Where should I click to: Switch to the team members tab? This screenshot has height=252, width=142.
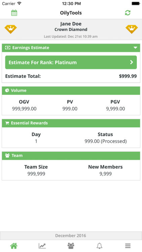click(x=71, y=246)
